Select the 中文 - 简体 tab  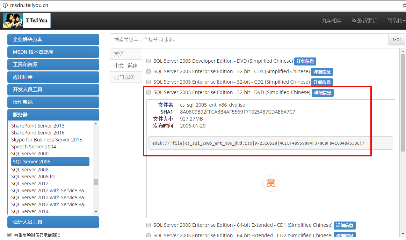[x=126, y=65]
